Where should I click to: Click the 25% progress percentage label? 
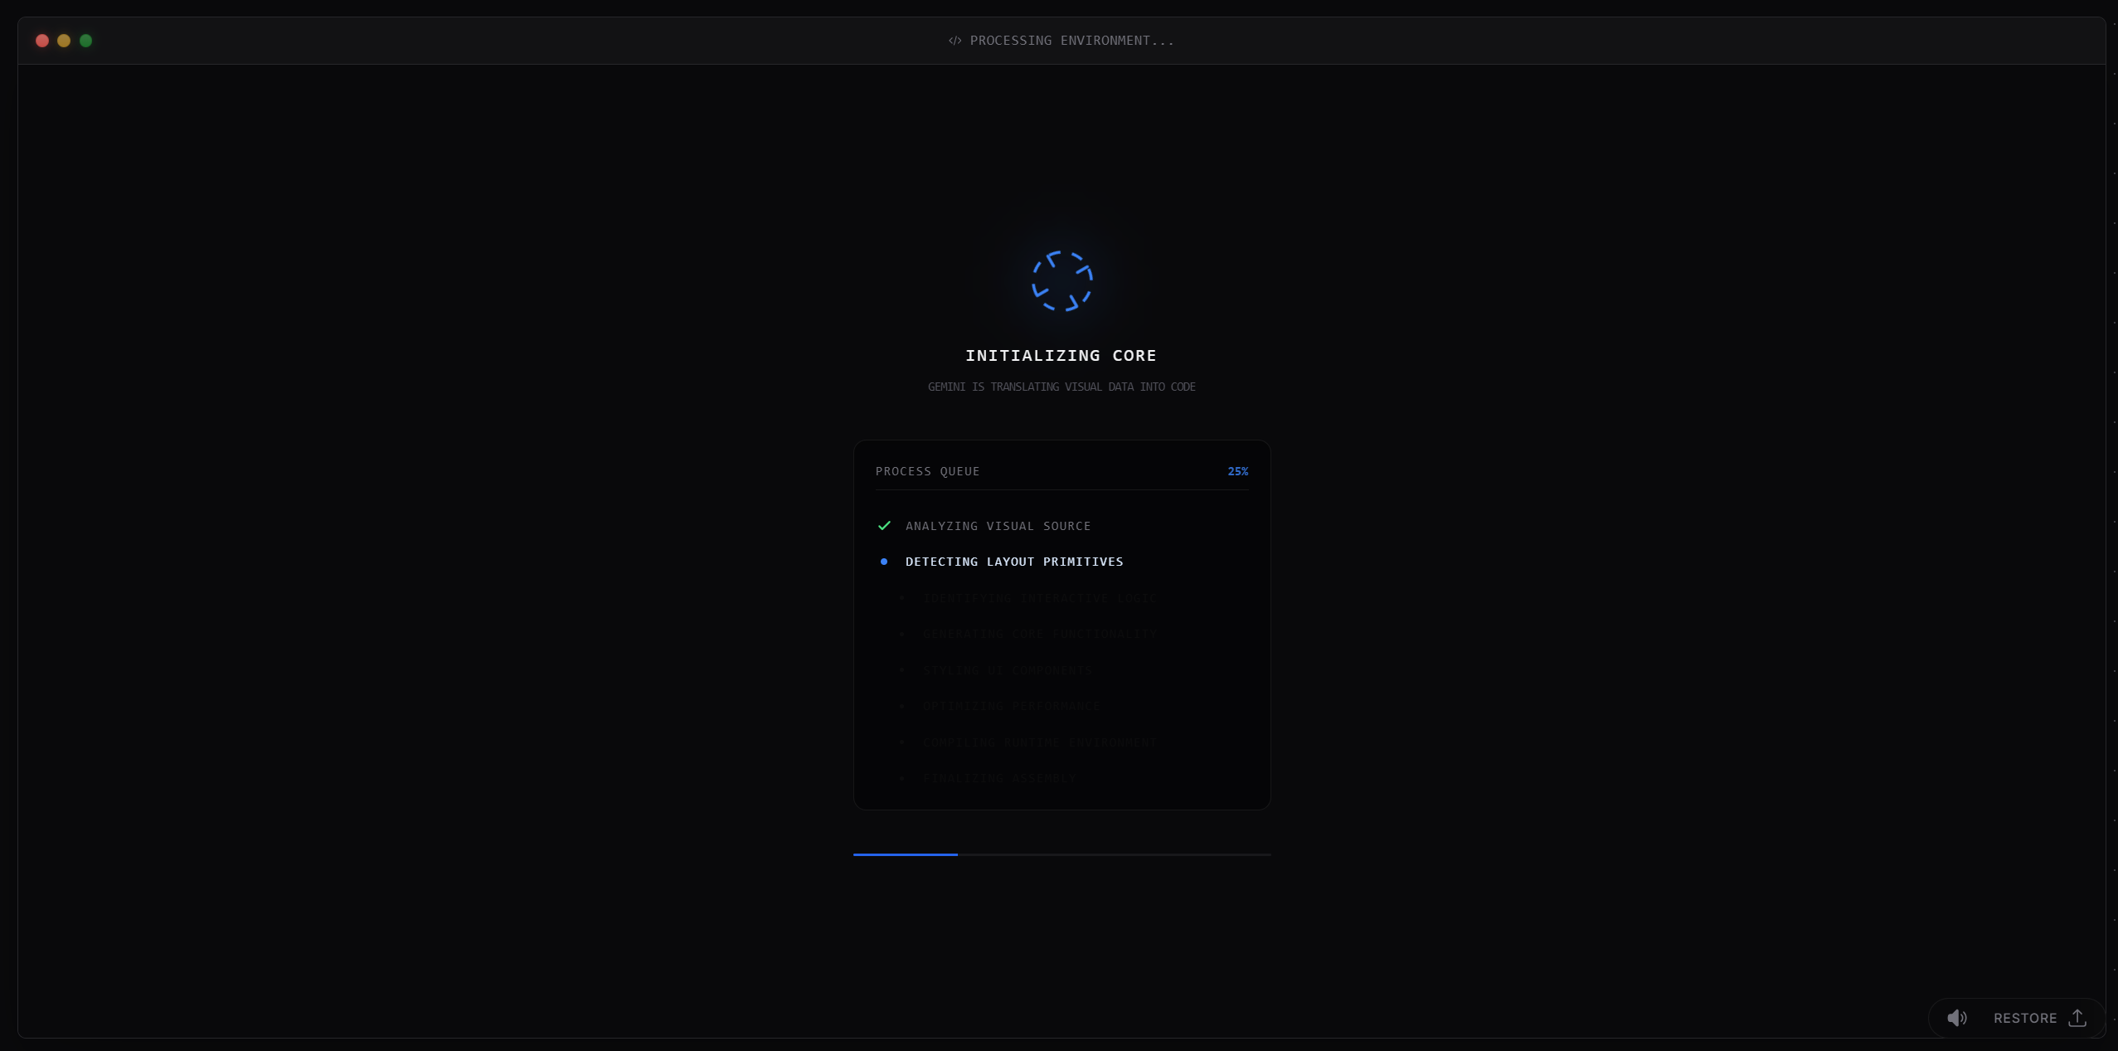[x=1237, y=471]
